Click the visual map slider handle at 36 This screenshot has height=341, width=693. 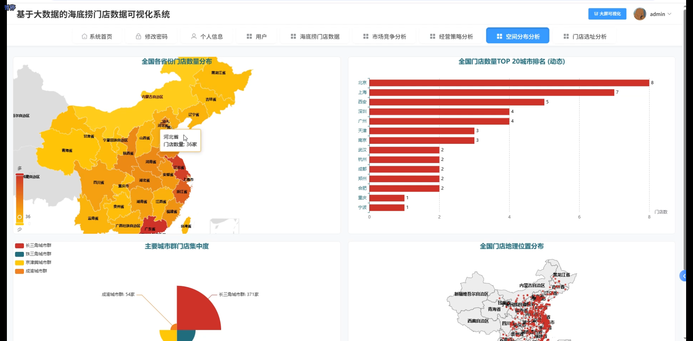point(20,217)
